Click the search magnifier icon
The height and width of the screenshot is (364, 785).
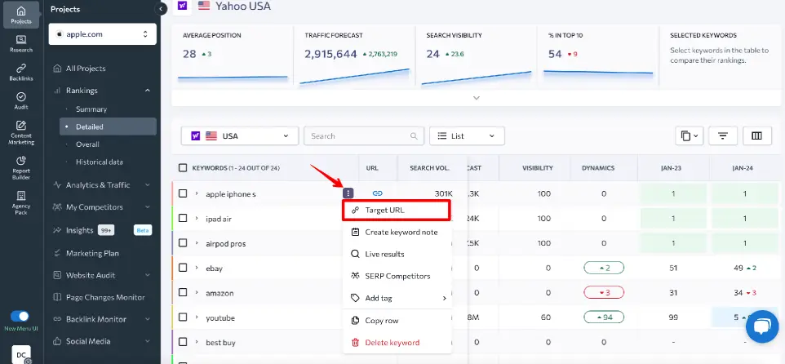tap(414, 136)
